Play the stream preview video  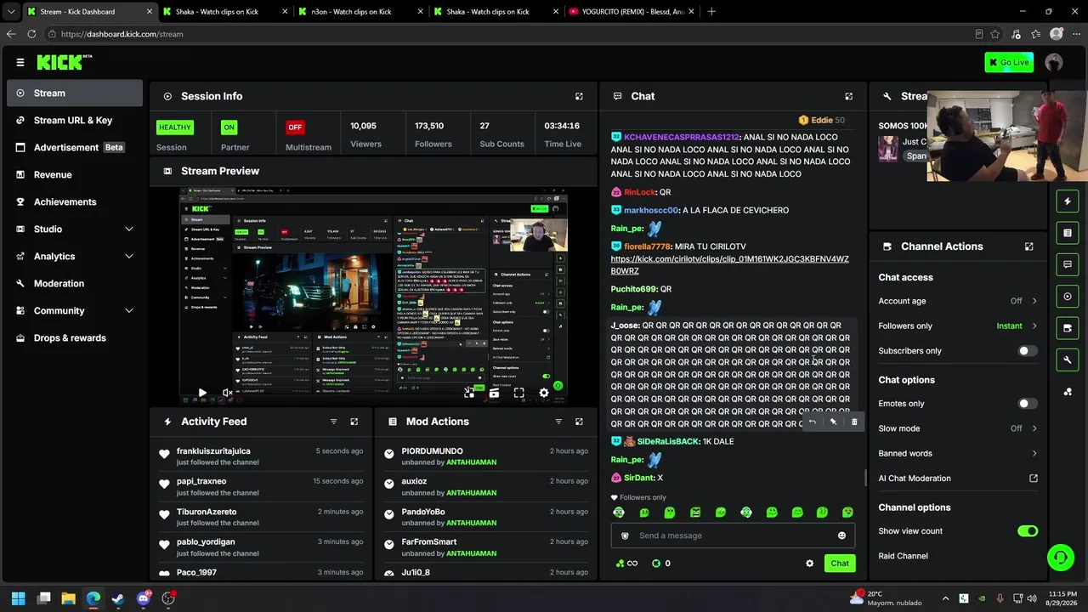[x=202, y=394]
